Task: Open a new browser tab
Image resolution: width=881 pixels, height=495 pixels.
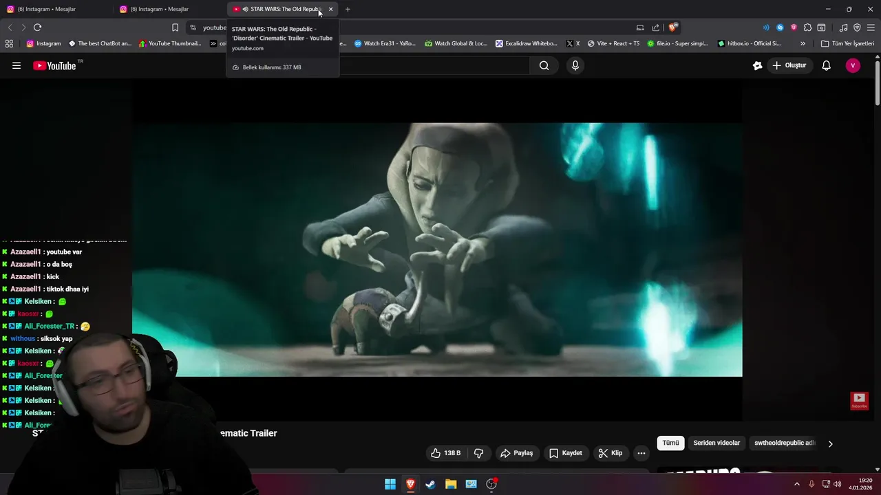Action: (x=348, y=10)
